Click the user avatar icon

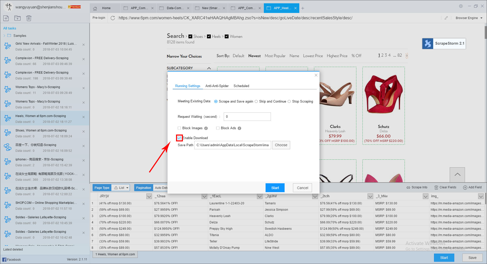tap(9, 7)
